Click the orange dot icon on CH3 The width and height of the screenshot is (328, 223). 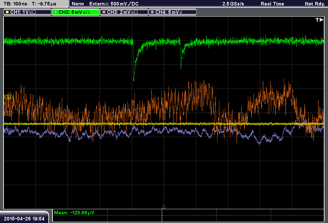[104, 12]
